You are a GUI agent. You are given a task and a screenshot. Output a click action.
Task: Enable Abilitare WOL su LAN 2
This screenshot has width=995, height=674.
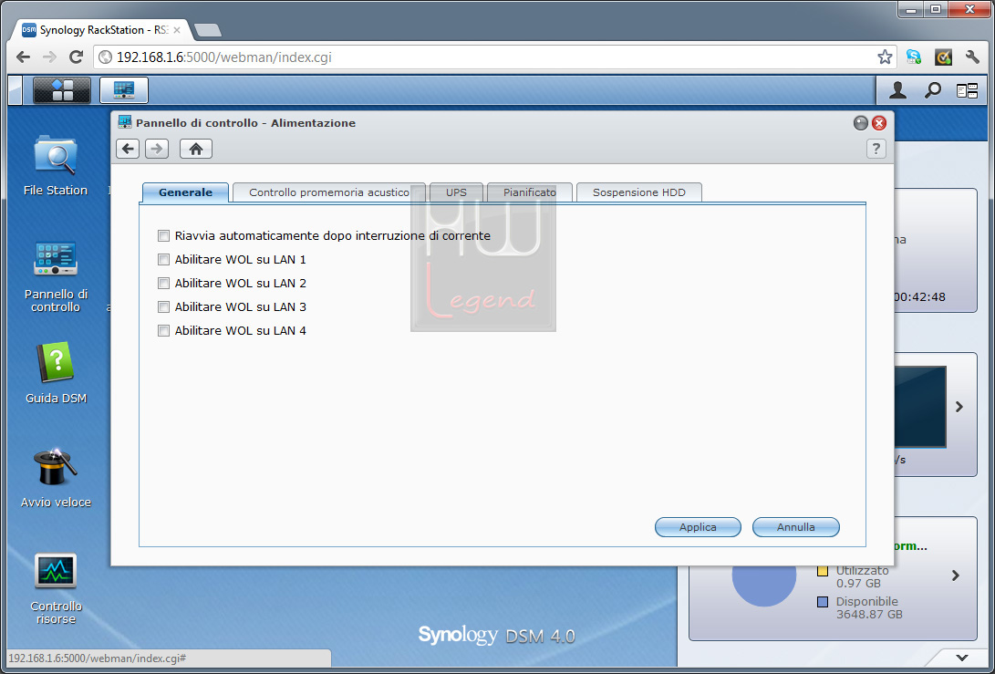point(164,283)
